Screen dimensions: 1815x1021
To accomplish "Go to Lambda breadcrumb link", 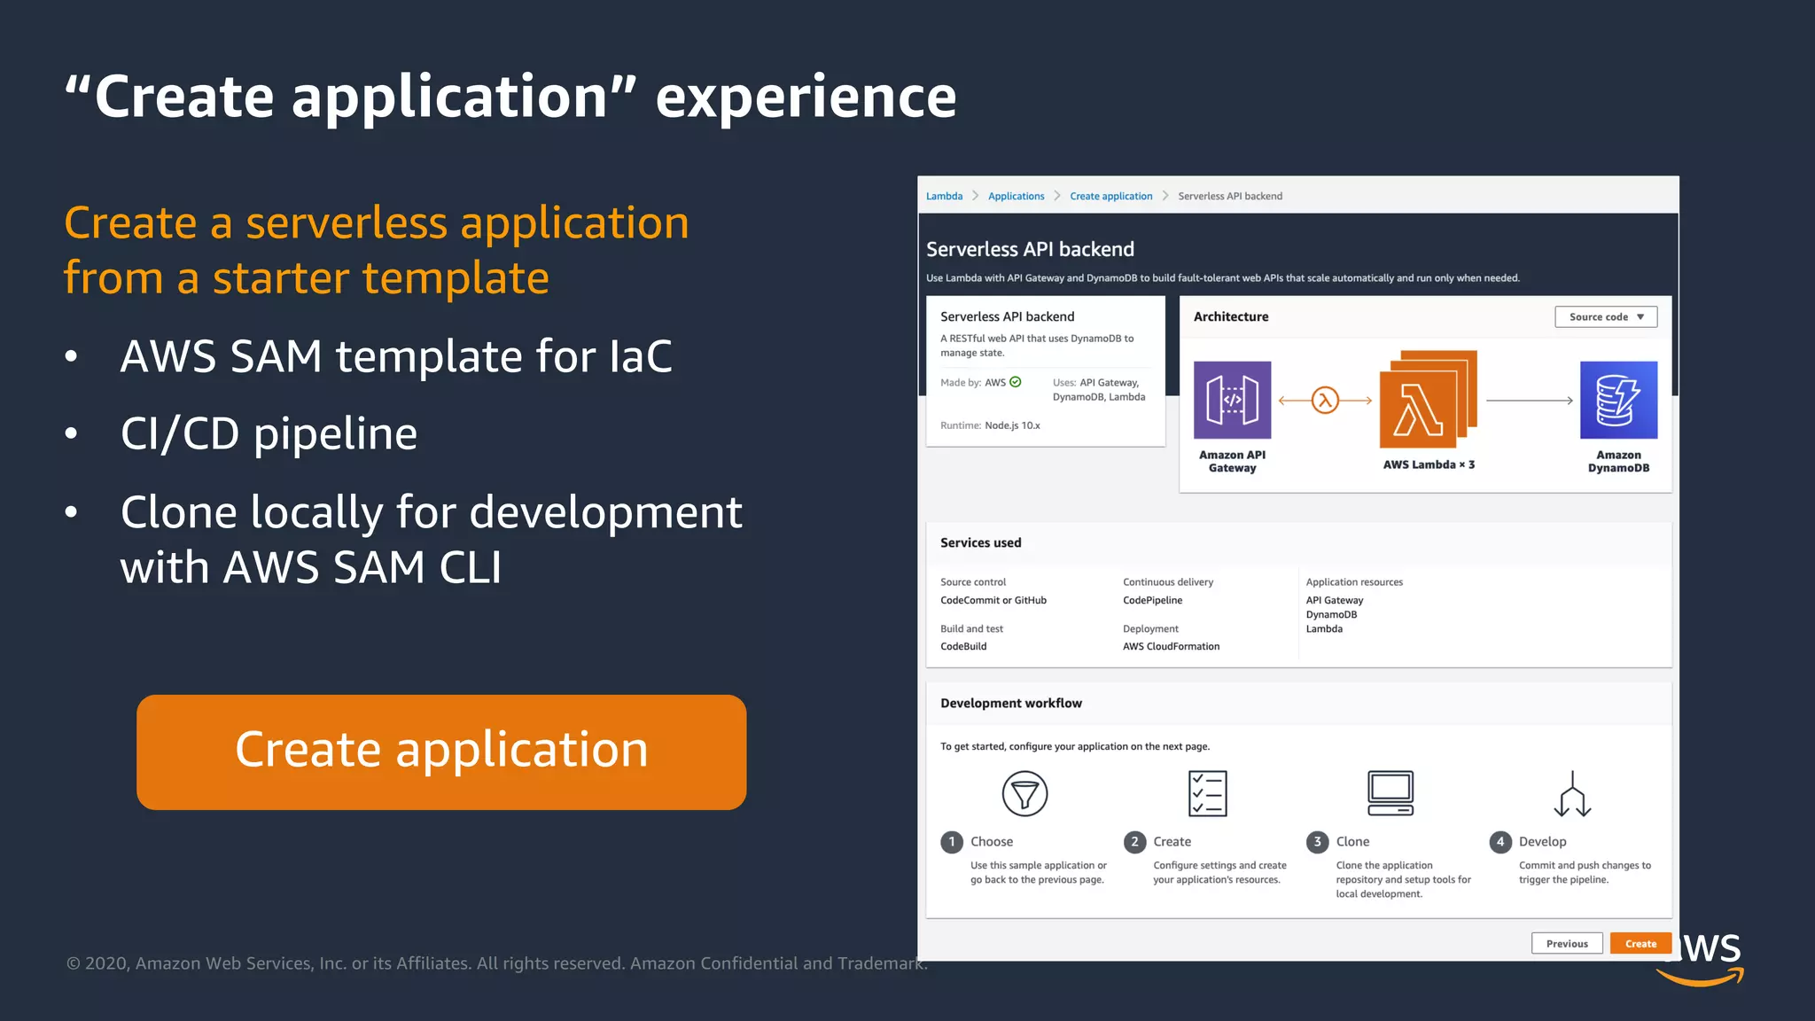I will 944,196.
